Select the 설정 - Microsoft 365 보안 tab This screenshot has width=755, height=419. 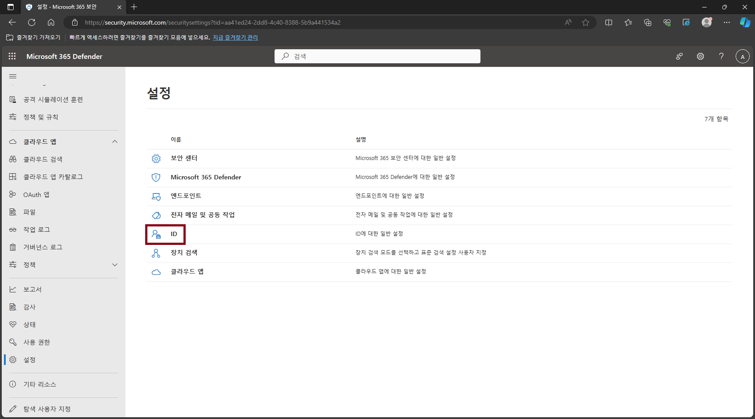(73, 7)
